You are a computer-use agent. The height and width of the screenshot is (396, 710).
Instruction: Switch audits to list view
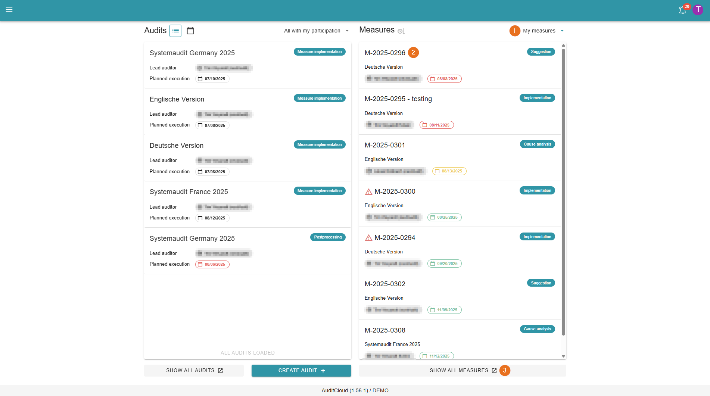point(175,31)
